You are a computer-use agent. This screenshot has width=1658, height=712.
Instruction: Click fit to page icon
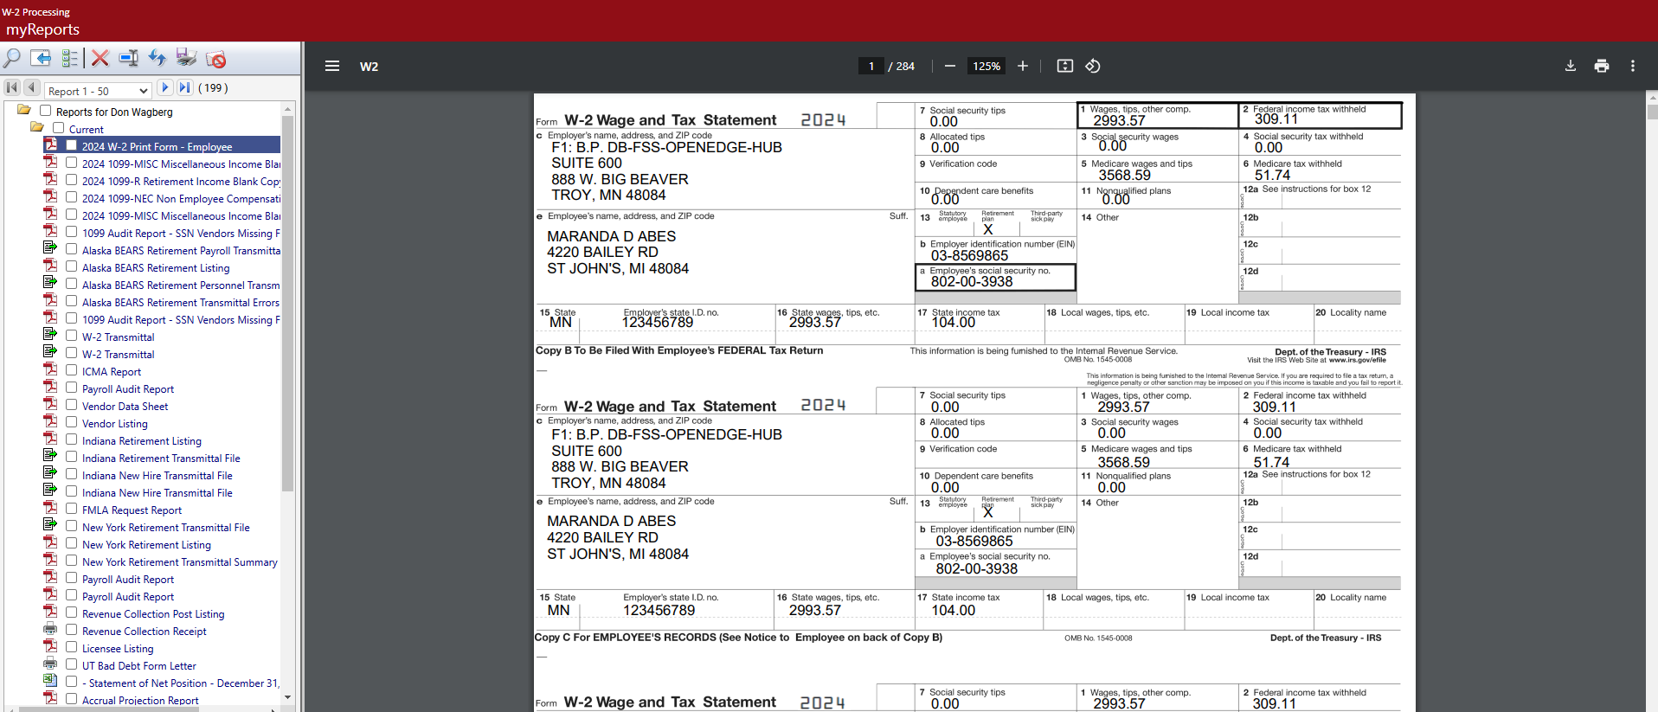[x=1065, y=66]
